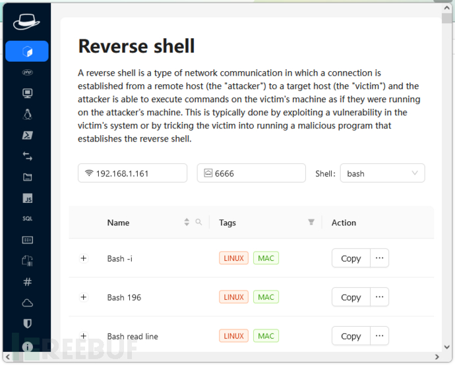Open the SQL injection sidebar item

[27, 218]
